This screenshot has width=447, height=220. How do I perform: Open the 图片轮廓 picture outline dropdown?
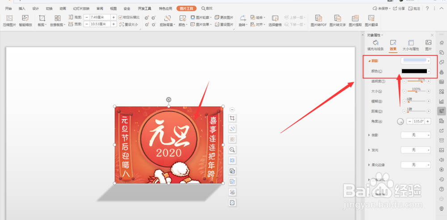[x=201, y=17]
